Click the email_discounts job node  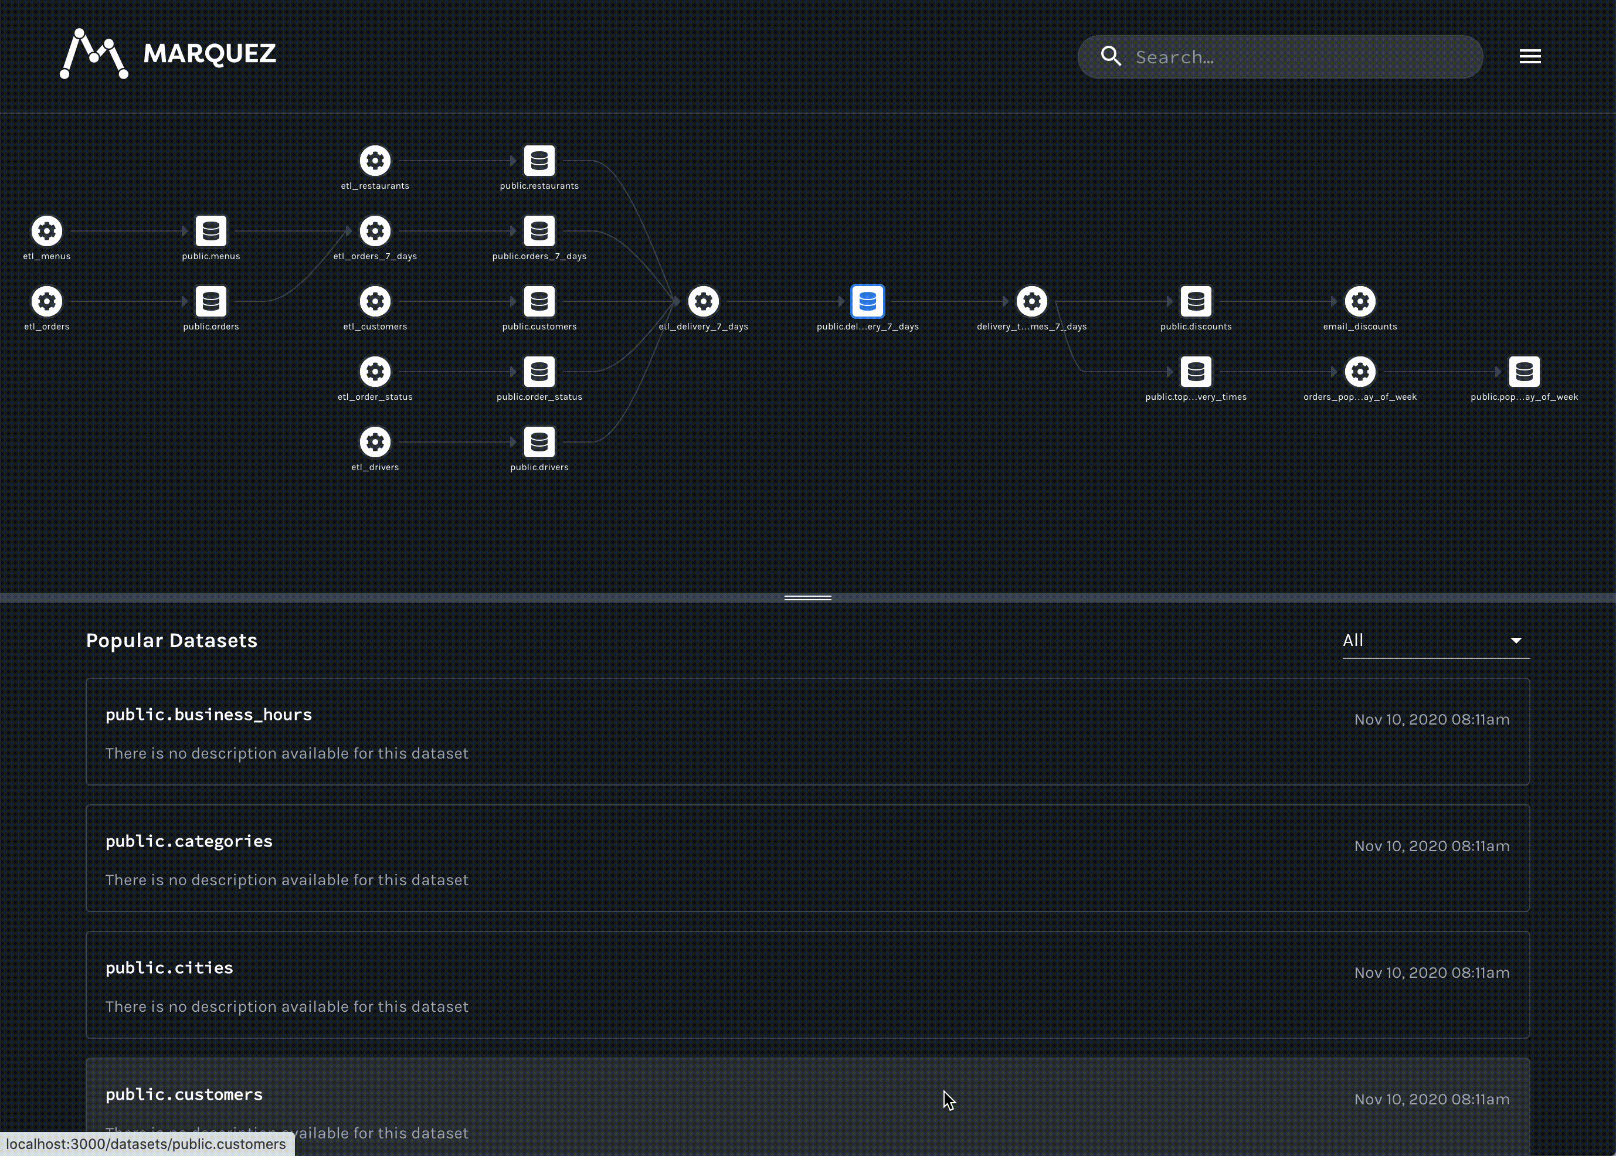point(1359,302)
